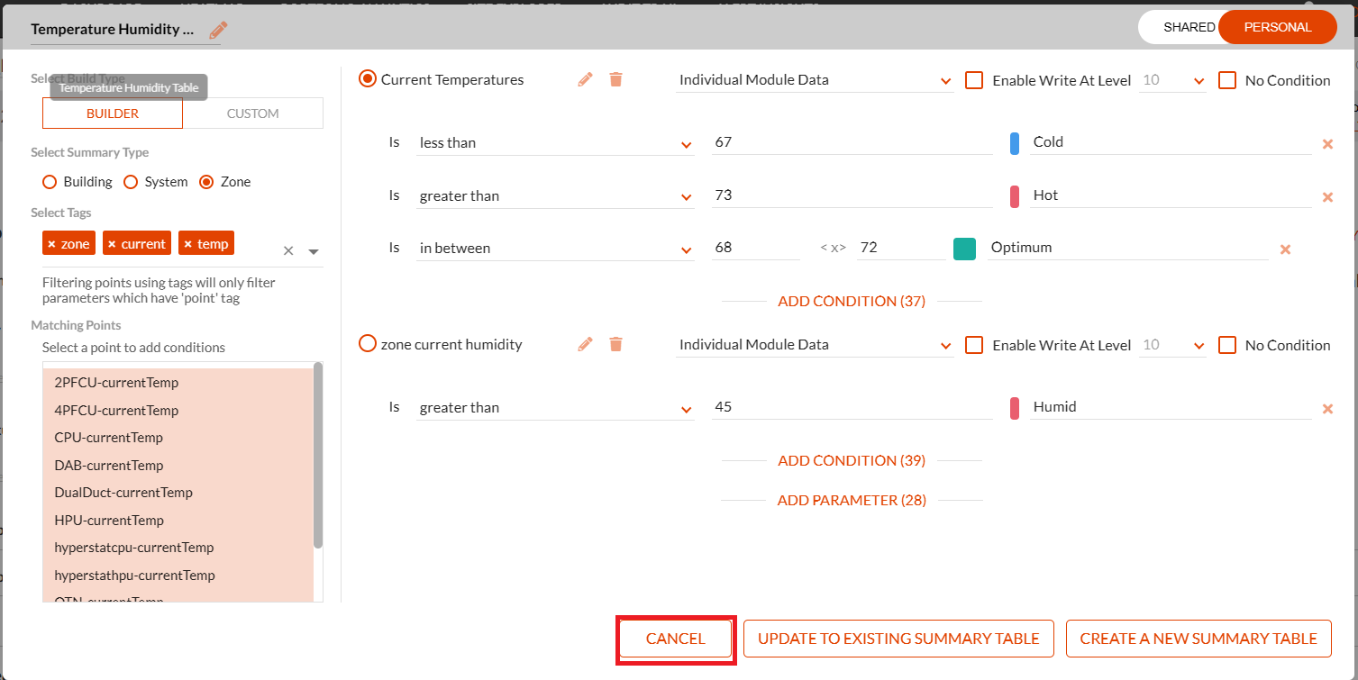
Task: Change the blue Cold color swatch
Action: pyautogui.click(x=1015, y=143)
